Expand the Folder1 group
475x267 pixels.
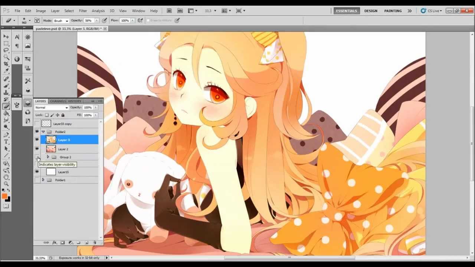43,180
